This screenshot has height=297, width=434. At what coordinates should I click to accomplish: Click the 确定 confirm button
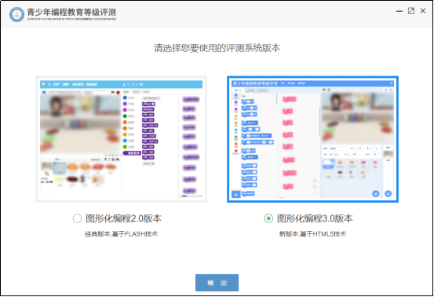[x=217, y=283]
